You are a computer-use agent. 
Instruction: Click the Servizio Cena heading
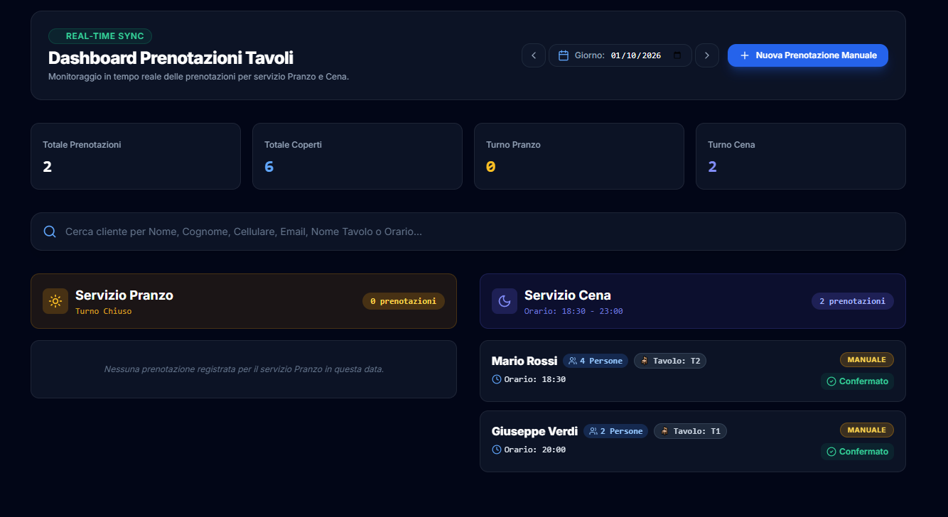pos(568,295)
